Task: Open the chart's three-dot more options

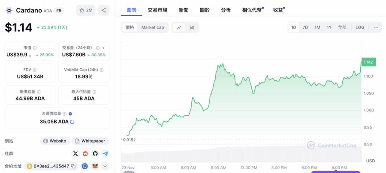Action: (x=376, y=27)
